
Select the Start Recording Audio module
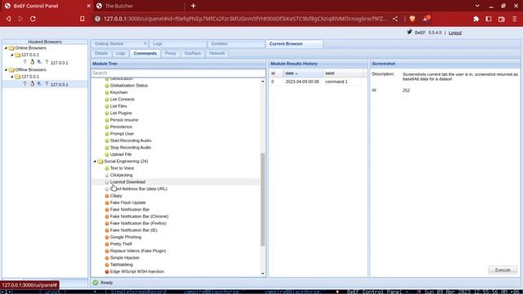[x=131, y=140]
